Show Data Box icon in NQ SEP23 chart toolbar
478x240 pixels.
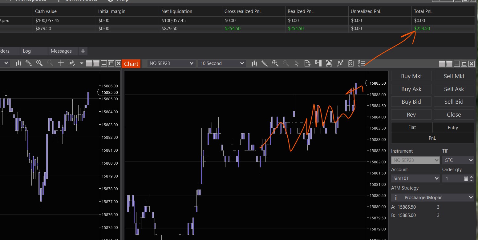pos(307,63)
